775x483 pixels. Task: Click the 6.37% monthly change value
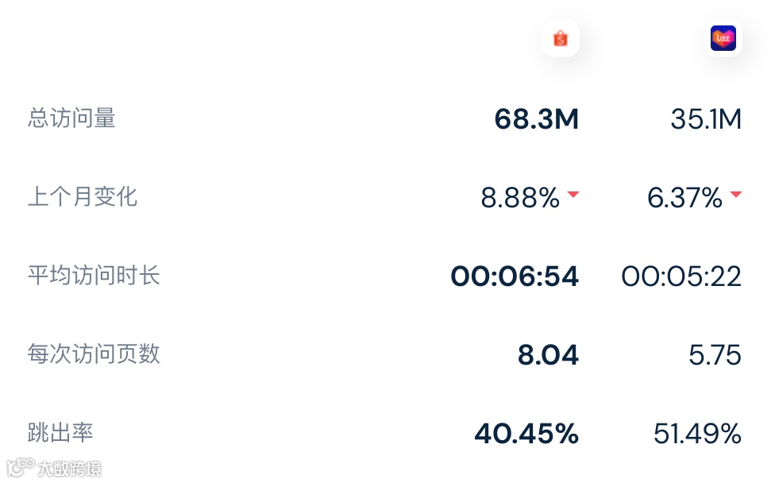point(684,198)
